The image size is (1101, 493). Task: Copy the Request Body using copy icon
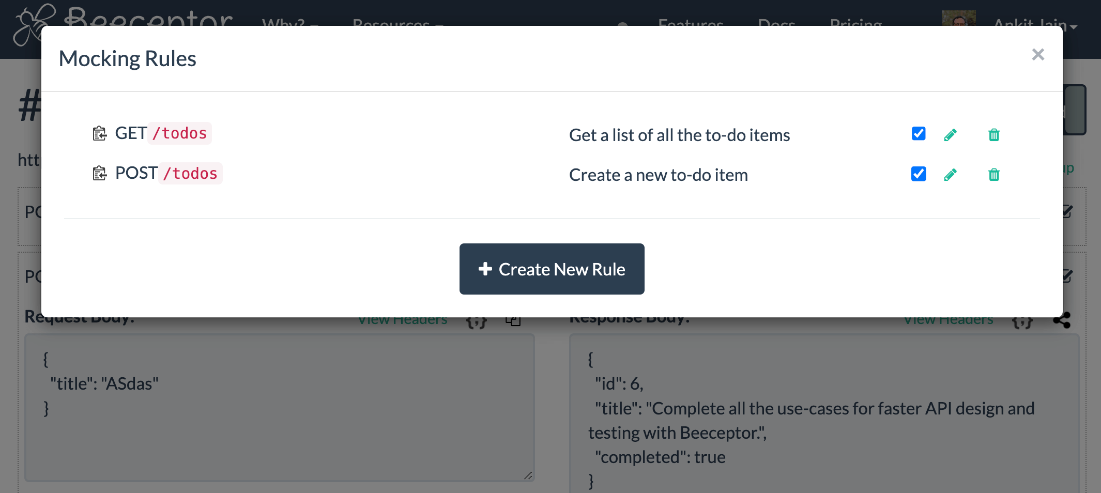coord(512,319)
